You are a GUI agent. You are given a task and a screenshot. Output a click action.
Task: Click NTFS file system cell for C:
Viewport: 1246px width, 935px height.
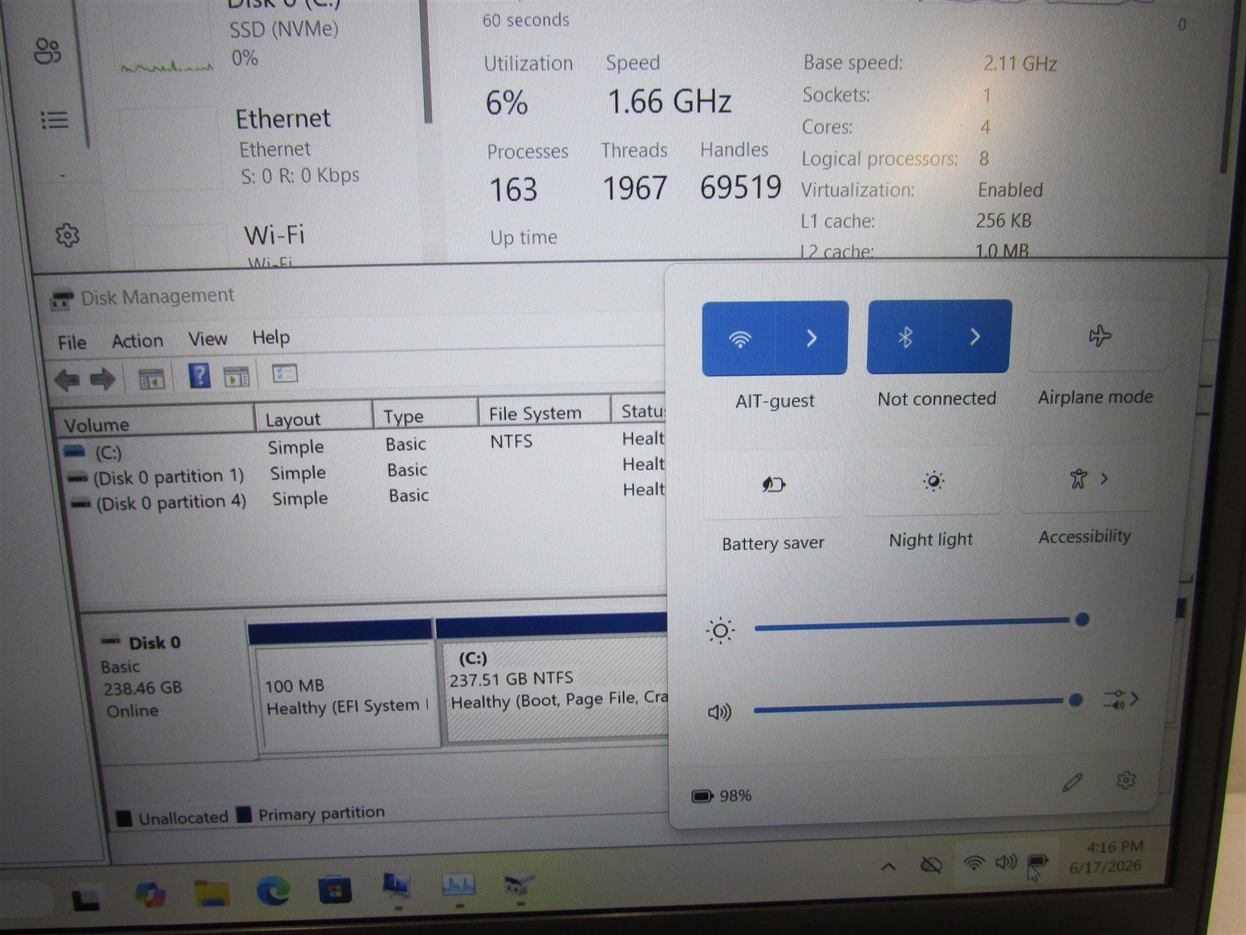pos(511,441)
